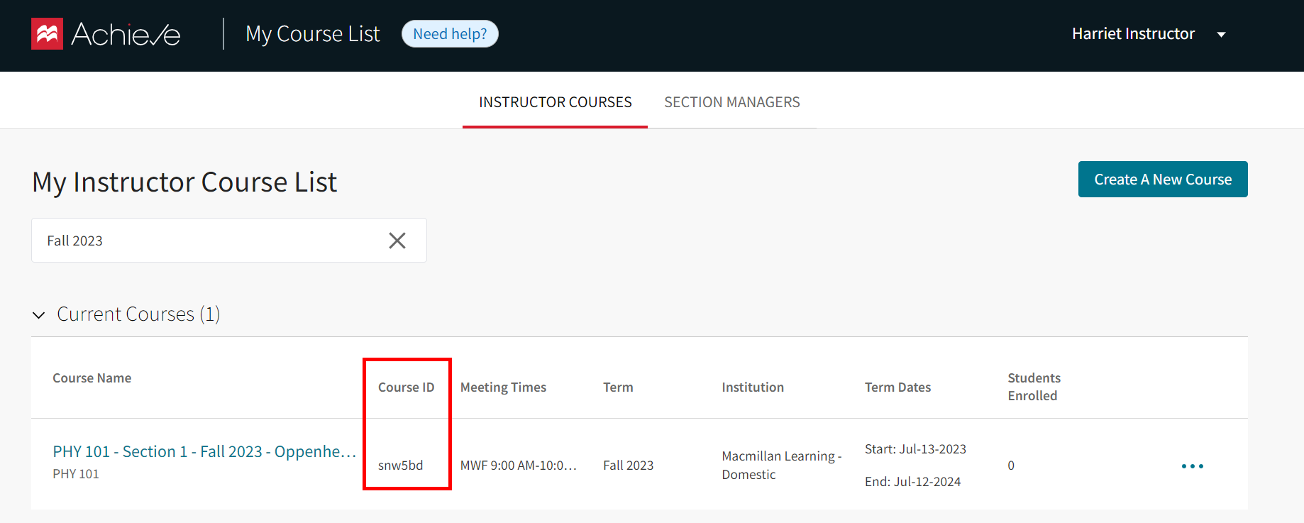The width and height of the screenshot is (1304, 523).
Task: Collapse the Current Courses section chevron
Action: coord(39,315)
